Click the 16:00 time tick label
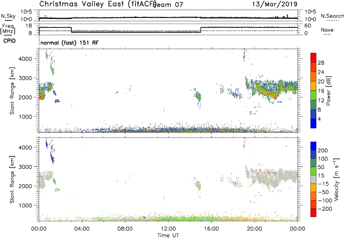Viewport: 344px width, 238px height. pyautogui.click(x=211, y=229)
